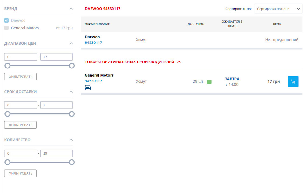
Task: Click the maximum price slider handle
Action: tap(71, 66)
